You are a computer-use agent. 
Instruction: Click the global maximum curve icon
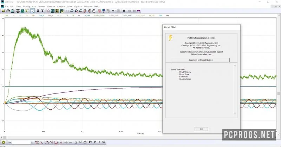(x=47, y=142)
